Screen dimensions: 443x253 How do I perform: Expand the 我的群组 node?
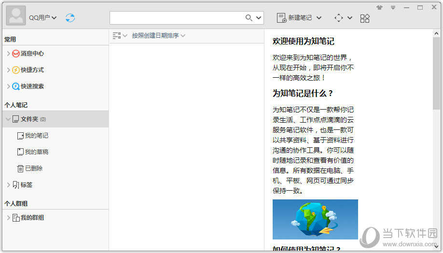[8, 218]
